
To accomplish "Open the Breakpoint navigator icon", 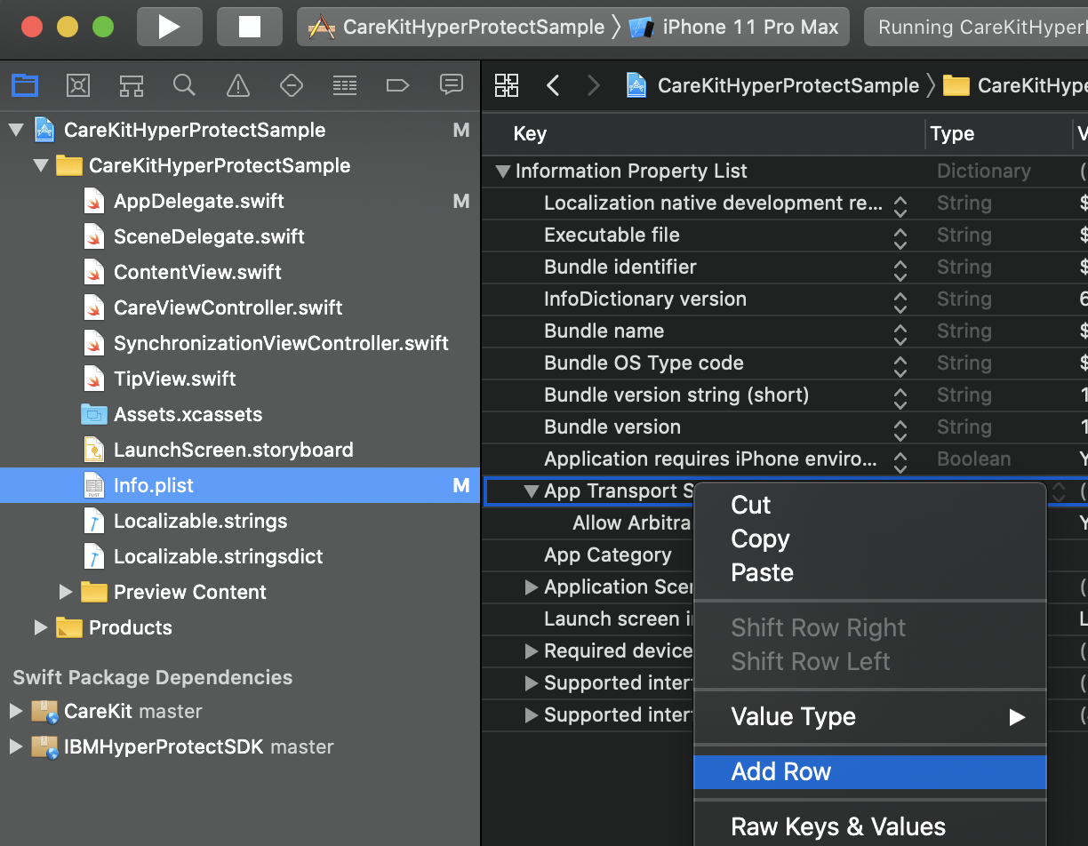I will [397, 85].
